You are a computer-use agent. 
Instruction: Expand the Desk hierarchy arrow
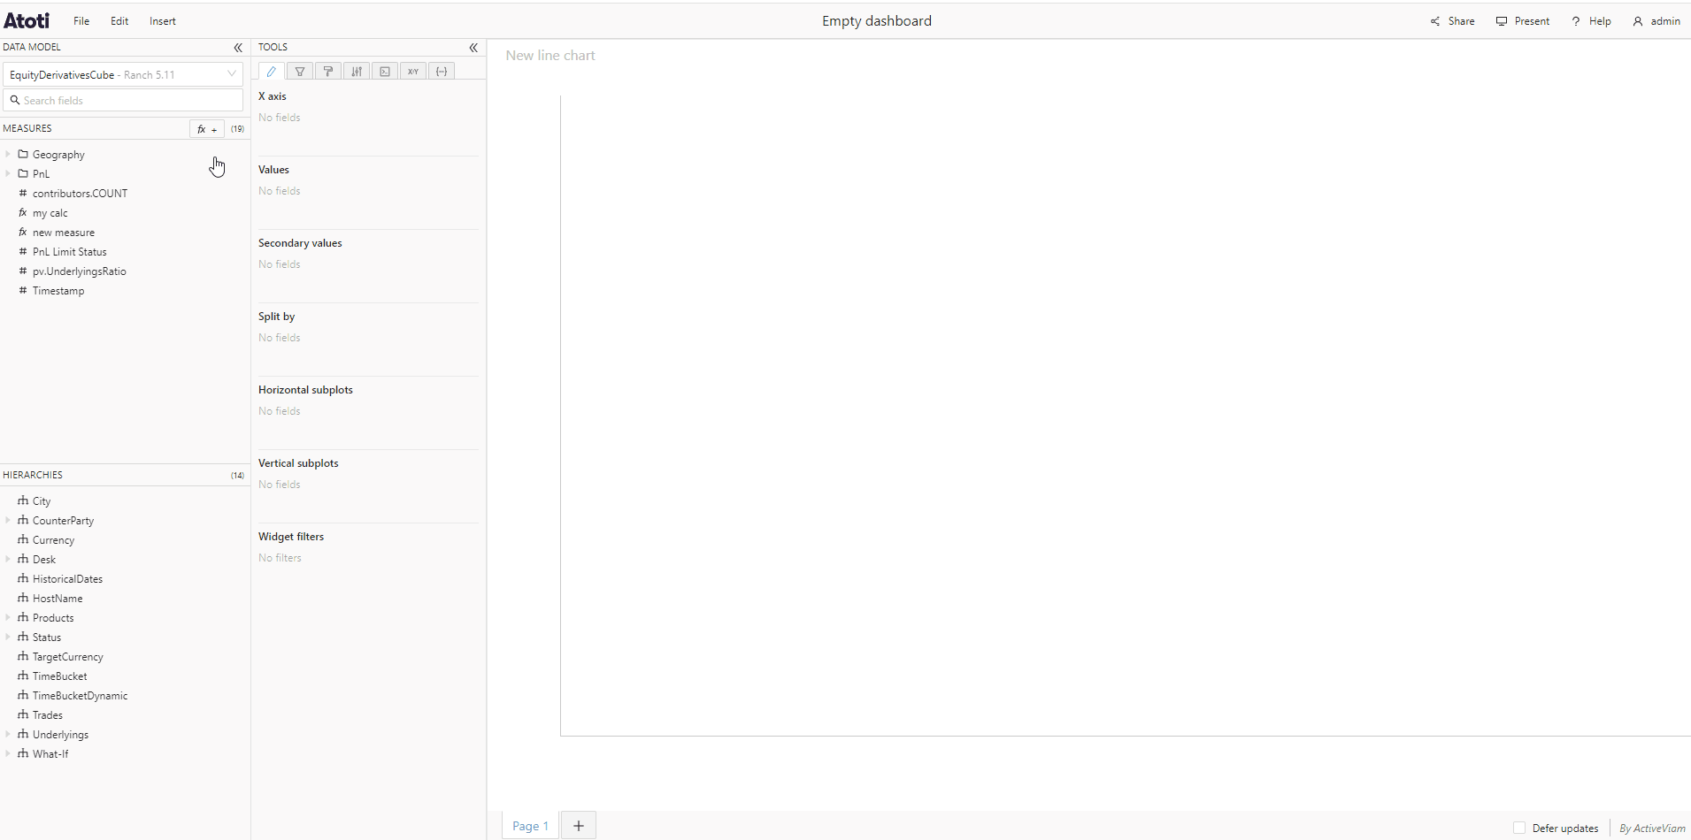[x=8, y=559]
